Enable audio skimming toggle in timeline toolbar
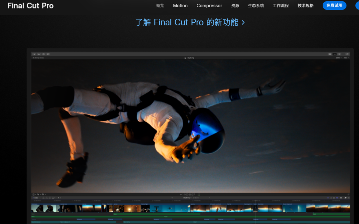 [x=331, y=198]
